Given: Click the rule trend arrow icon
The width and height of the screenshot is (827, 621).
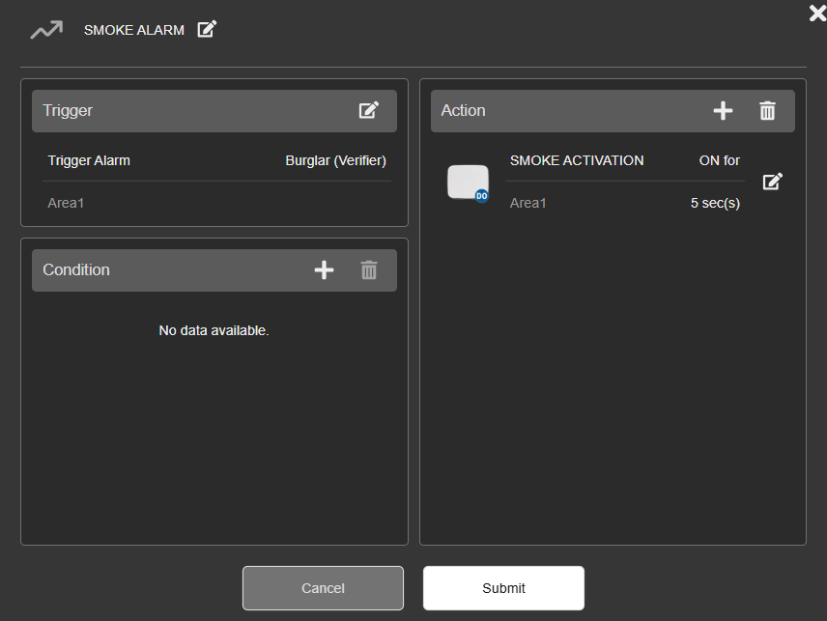Looking at the screenshot, I should (46, 30).
